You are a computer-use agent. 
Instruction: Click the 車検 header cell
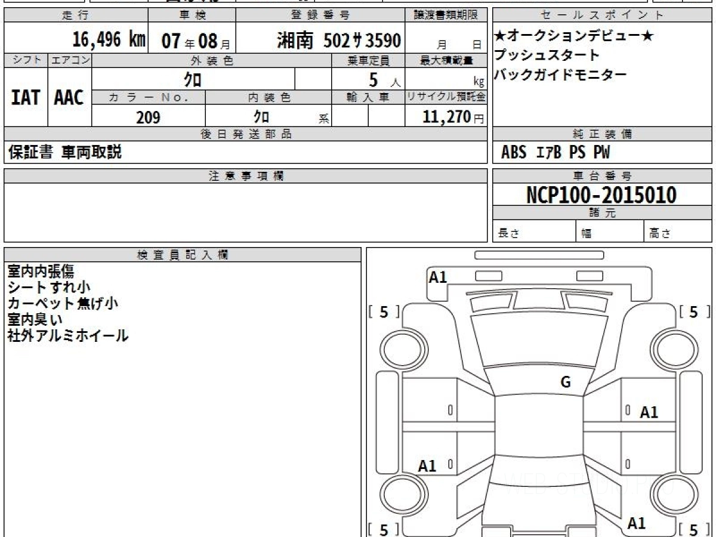pyautogui.click(x=192, y=16)
